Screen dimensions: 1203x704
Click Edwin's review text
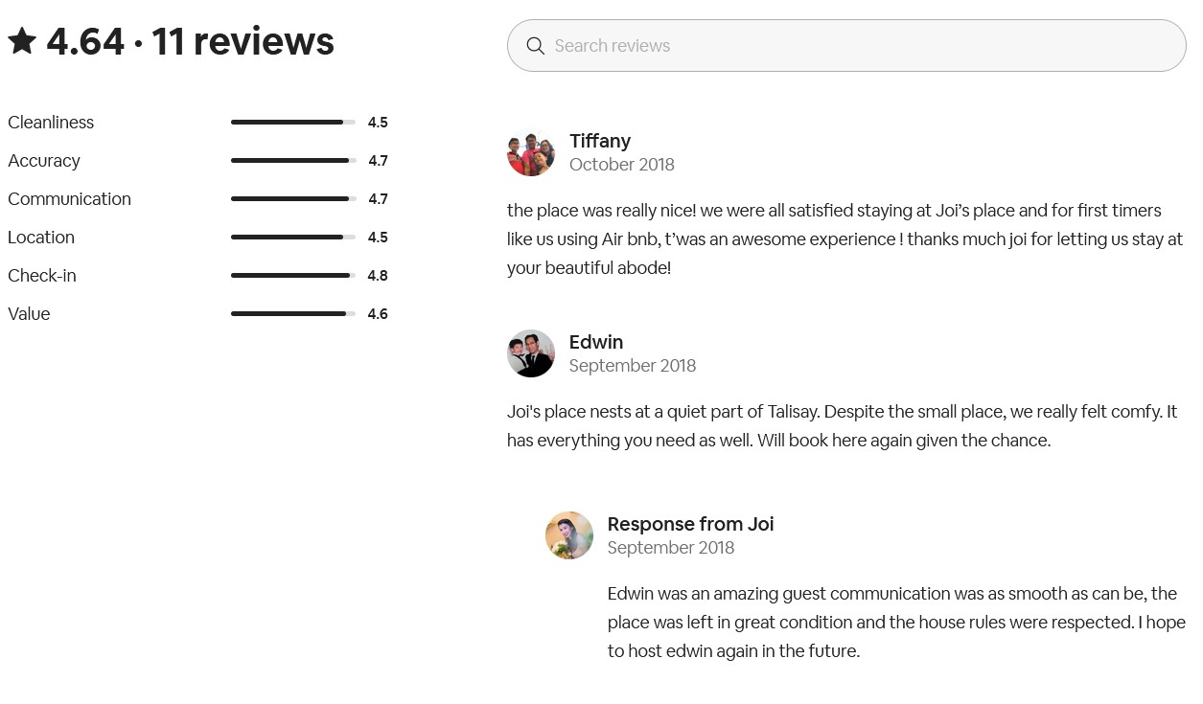pos(842,425)
